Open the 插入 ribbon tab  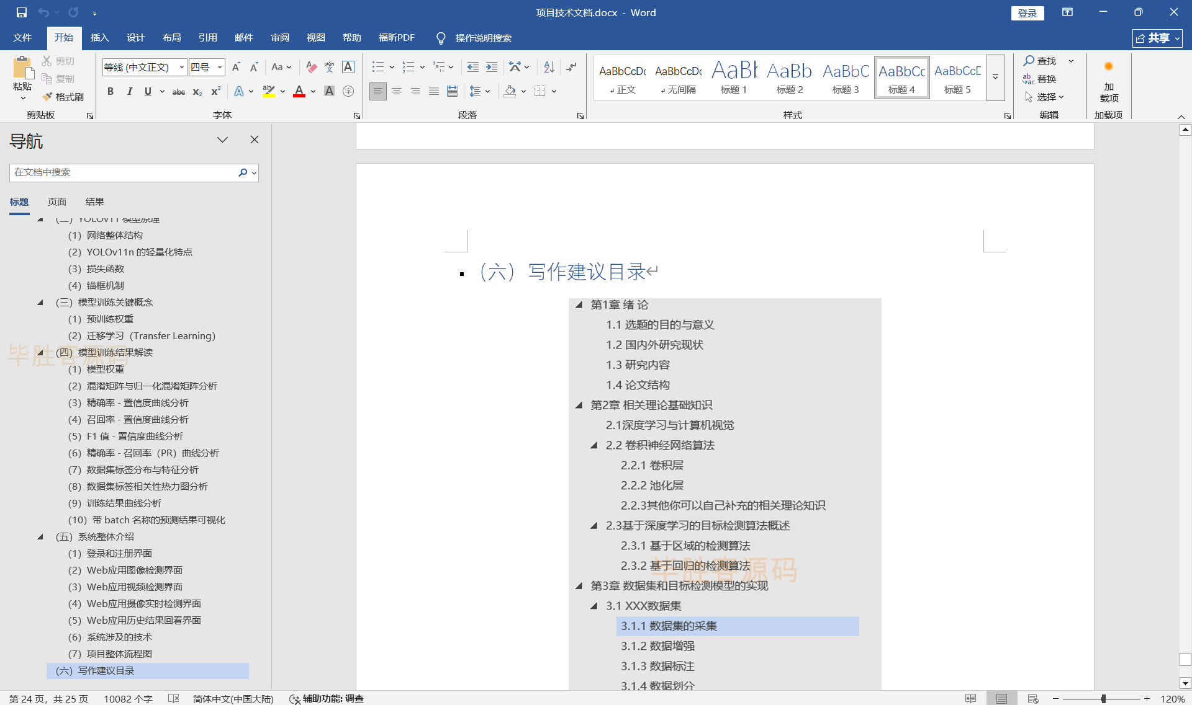pyautogui.click(x=99, y=38)
